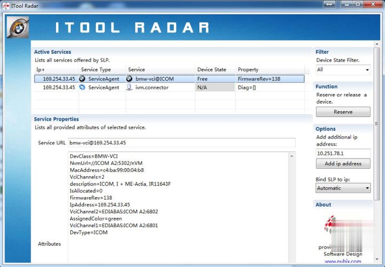Click the About section heading
The height and width of the screenshot is (267, 385).
(323, 204)
